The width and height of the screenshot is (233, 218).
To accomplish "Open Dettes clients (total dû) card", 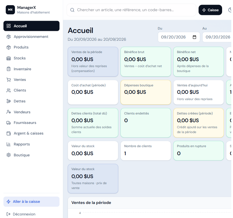I will click(x=93, y=123).
